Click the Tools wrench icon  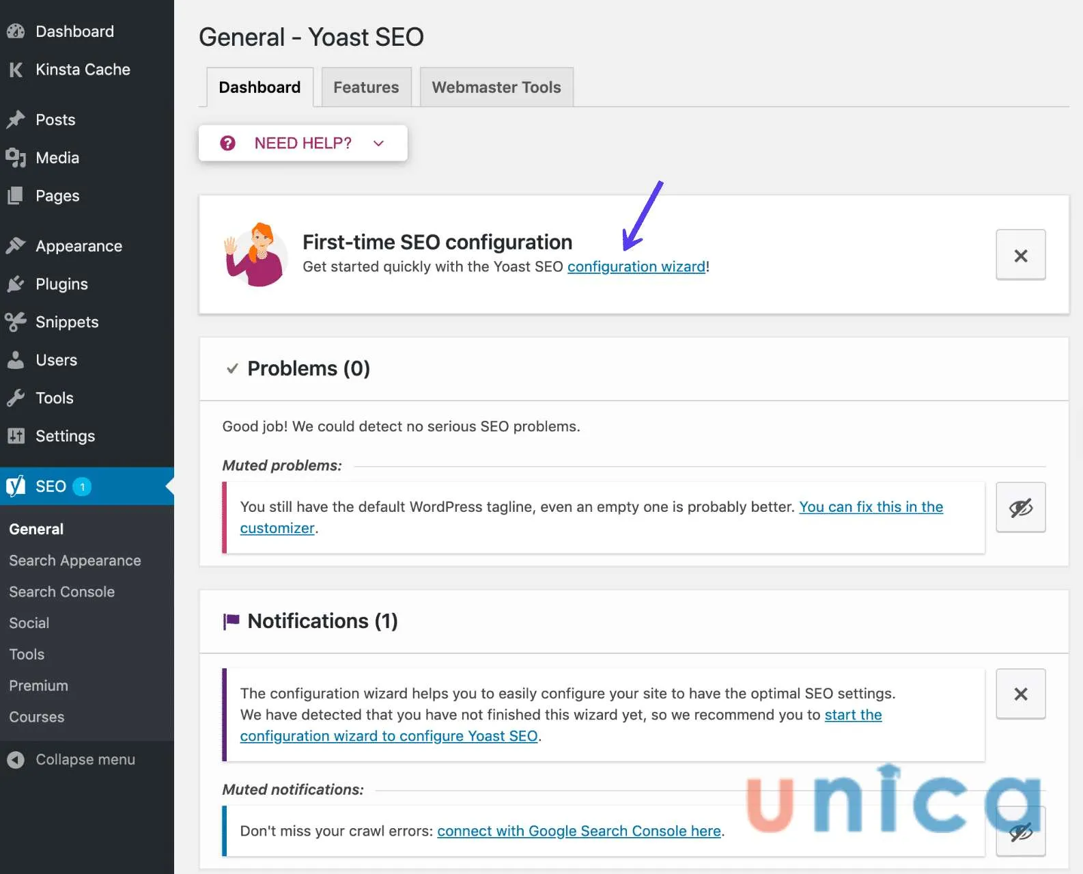pyautogui.click(x=16, y=398)
